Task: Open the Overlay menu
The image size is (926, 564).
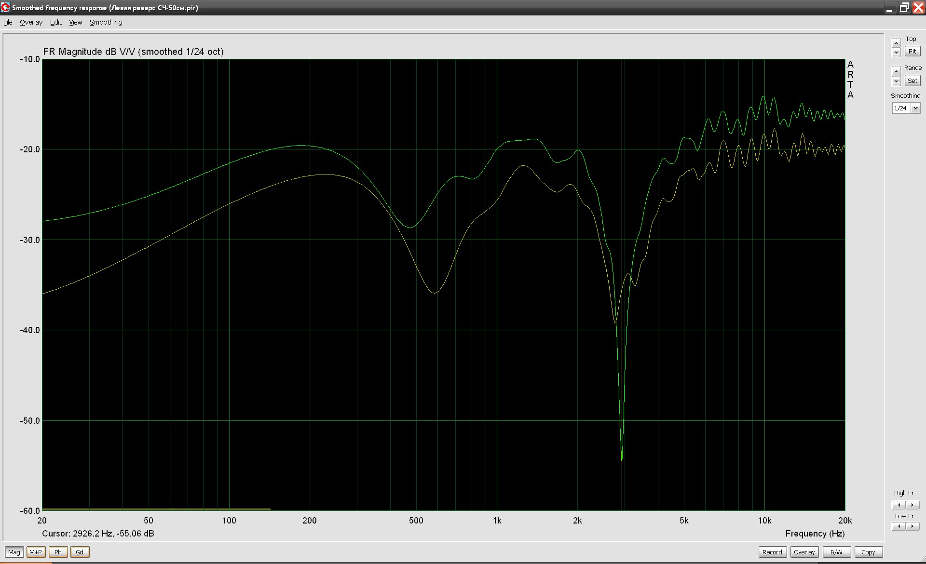Action: 31,22
